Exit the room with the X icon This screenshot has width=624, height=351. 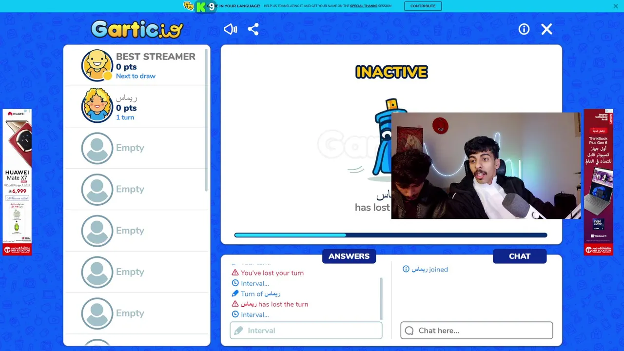(x=547, y=29)
